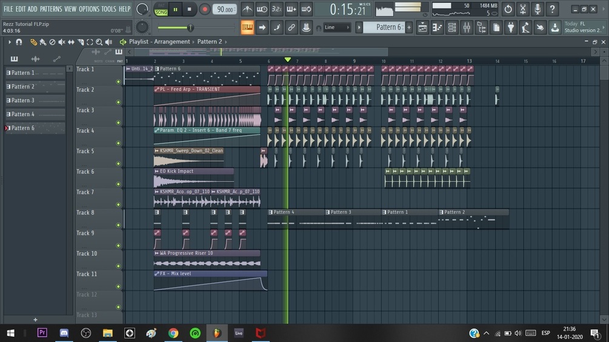This screenshot has width=609, height=342.
Task: Click the wait for input icon
Action: (262, 9)
